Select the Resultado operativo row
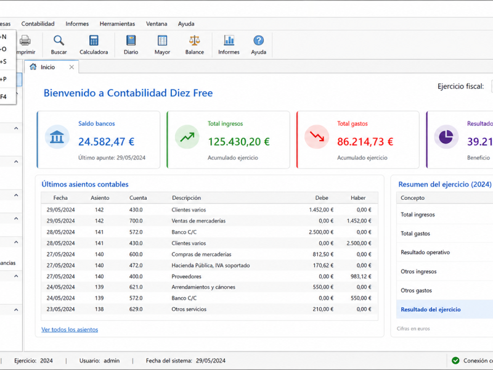This screenshot has width=493, height=370. click(x=445, y=252)
